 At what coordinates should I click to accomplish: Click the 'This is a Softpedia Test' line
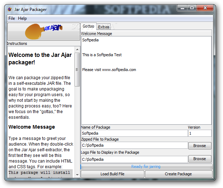pyautogui.click(x=102, y=55)
